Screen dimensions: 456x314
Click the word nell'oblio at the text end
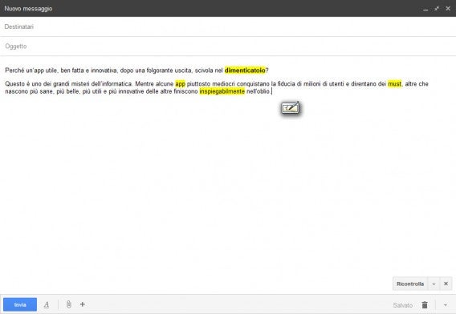click(259, 91)
